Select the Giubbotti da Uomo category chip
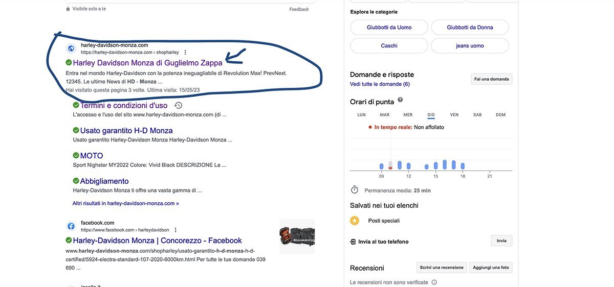 (389, 28)
